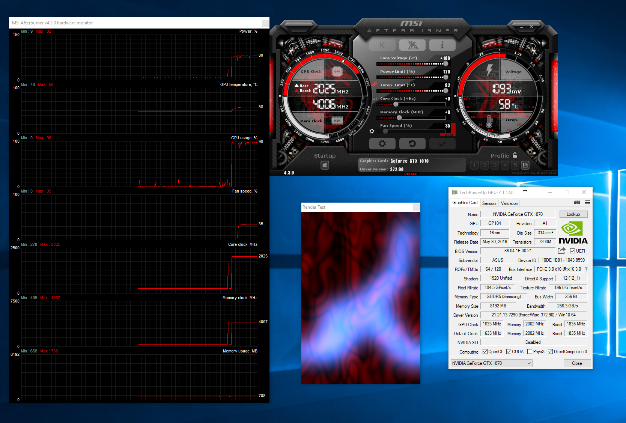This screenshot has width=626, height=423.
Task: Click the GPU temperature graph in hardware monitor
Action: pos(139,110)
